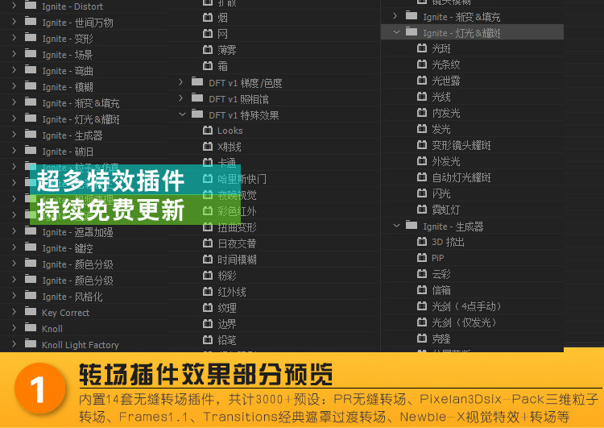
Task: Click the effect icon beside 3D 挤出
Action: pyautogui.click(x=422, y=242)
